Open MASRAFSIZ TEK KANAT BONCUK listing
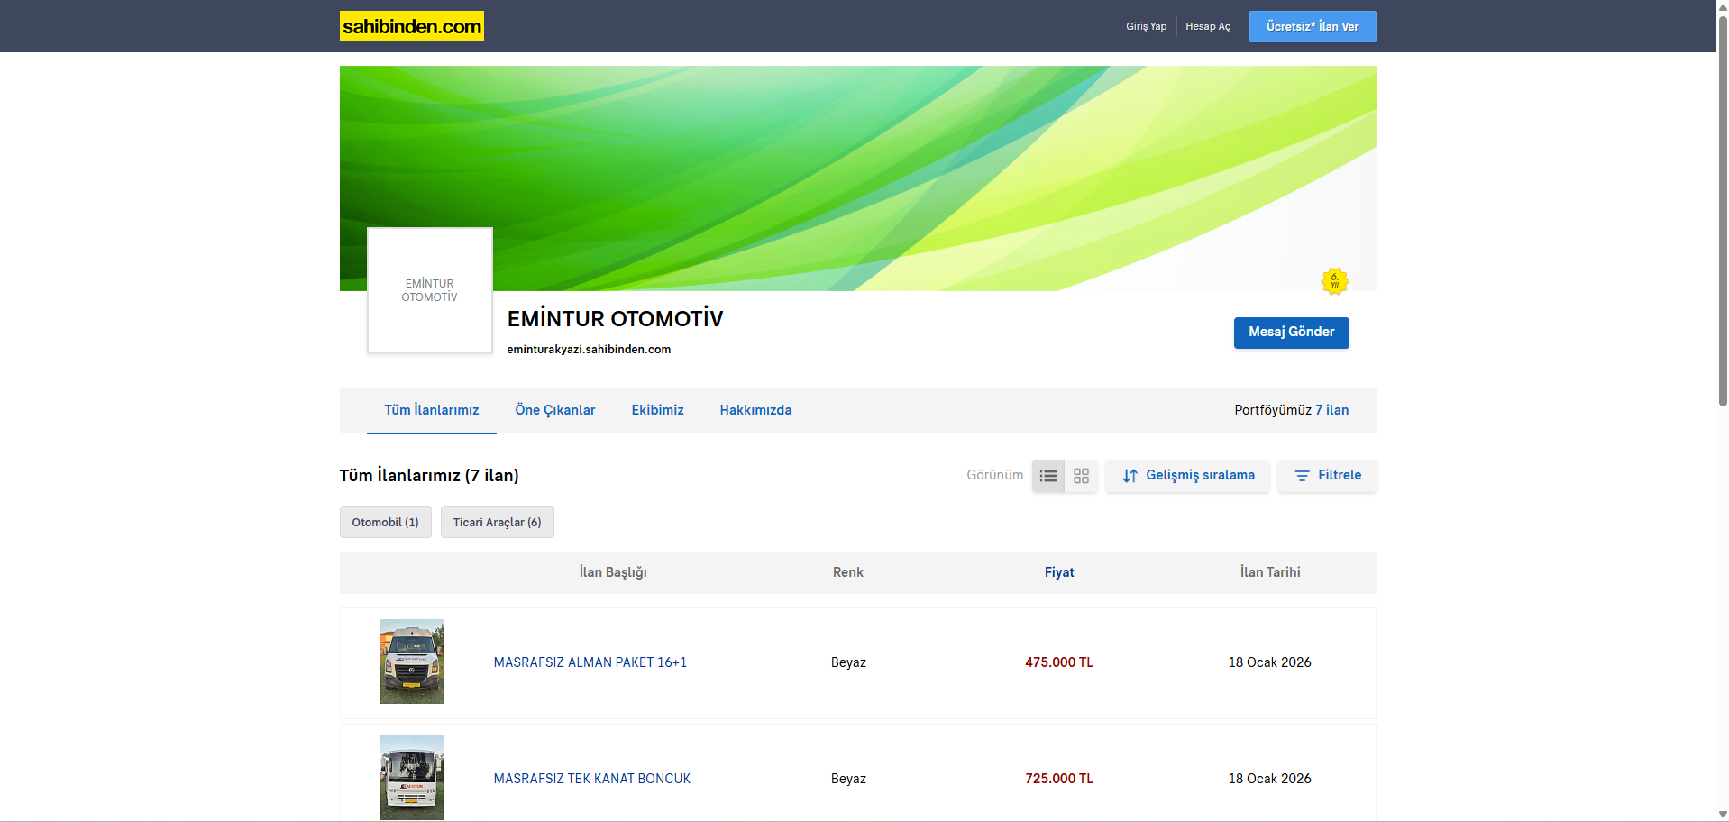The image size is (1729, 822). [592, 779]
